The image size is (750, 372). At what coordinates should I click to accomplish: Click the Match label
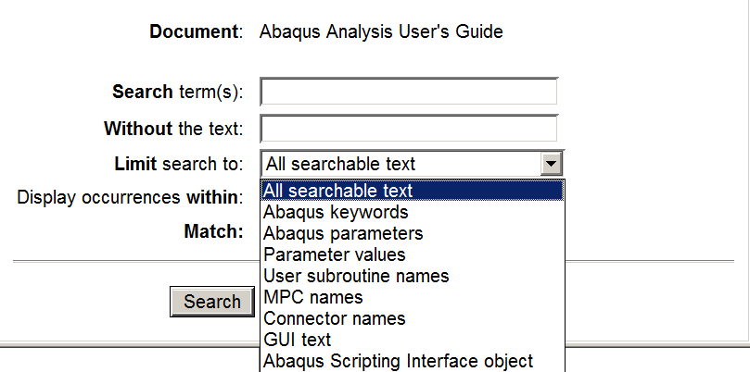(x=213, y=230)
